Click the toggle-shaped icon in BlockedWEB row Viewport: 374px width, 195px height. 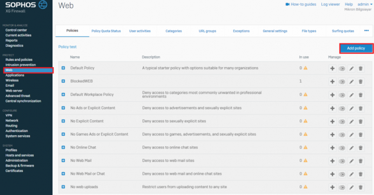coord(342,82)
